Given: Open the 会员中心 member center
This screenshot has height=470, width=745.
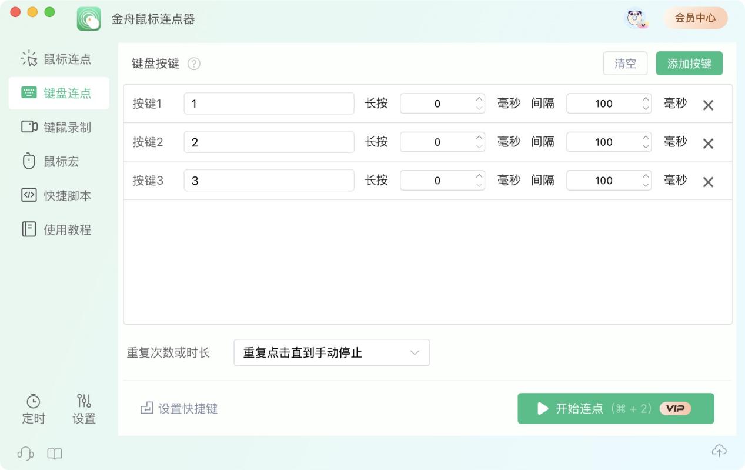Looking at the screenshot, I should [x=695, y=18].
